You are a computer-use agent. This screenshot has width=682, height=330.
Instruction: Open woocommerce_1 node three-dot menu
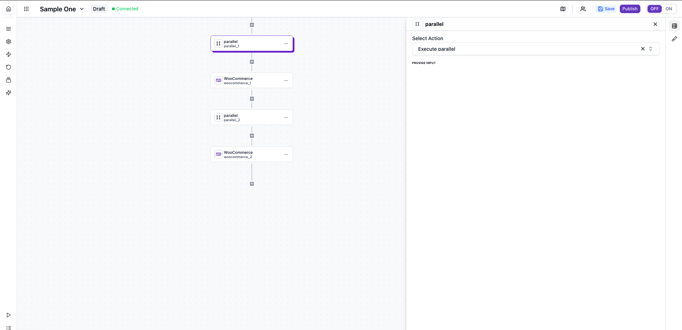point(286,81)
